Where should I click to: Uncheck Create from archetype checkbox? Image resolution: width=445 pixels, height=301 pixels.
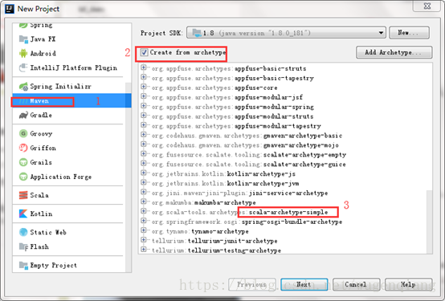coord(144,52)
